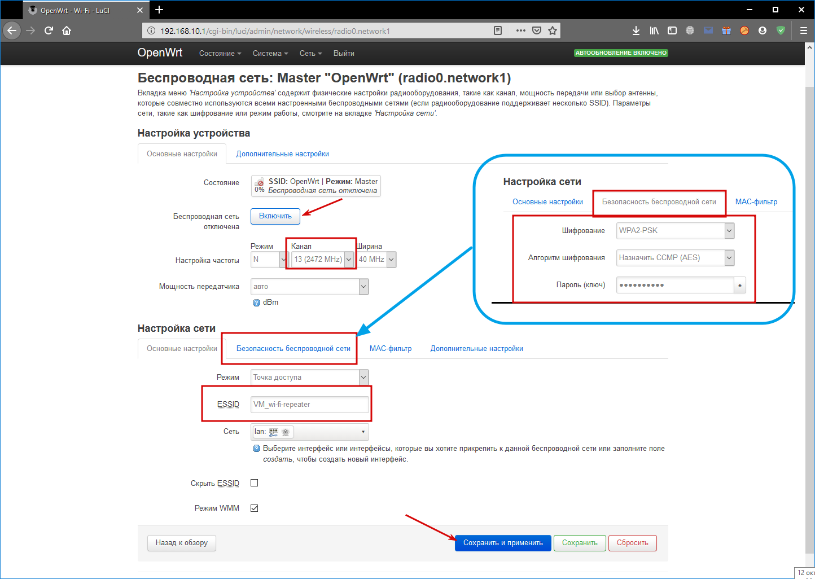The height and width of the screenshot is (579, 815).
Task: Toggle reader view in the address bar
Action: pos(498,30)
